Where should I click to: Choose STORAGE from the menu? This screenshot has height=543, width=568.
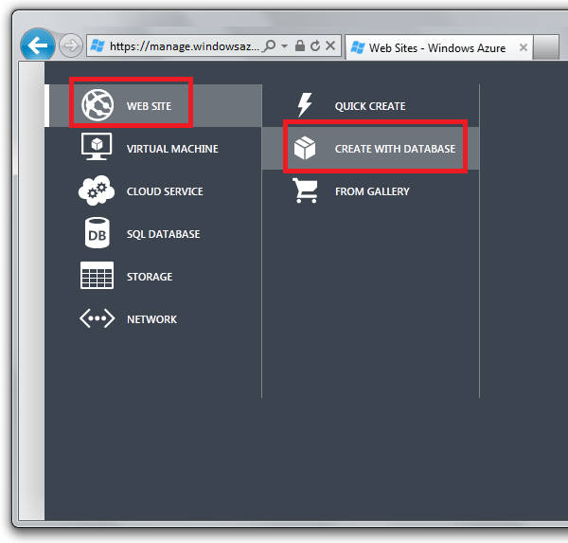(x=150, y=277)
